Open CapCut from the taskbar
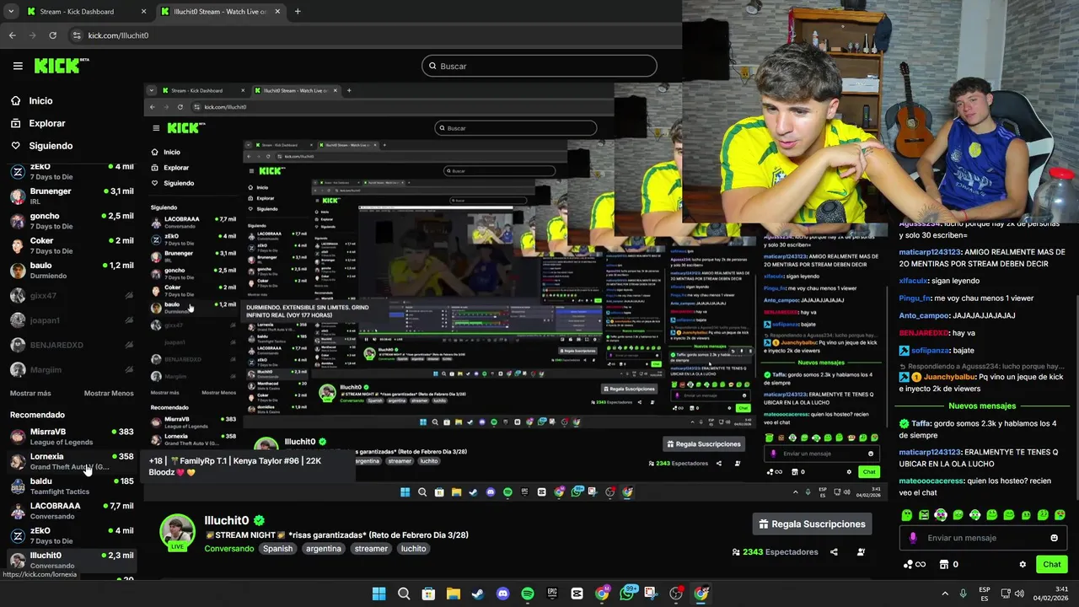 tap(577, 594)
